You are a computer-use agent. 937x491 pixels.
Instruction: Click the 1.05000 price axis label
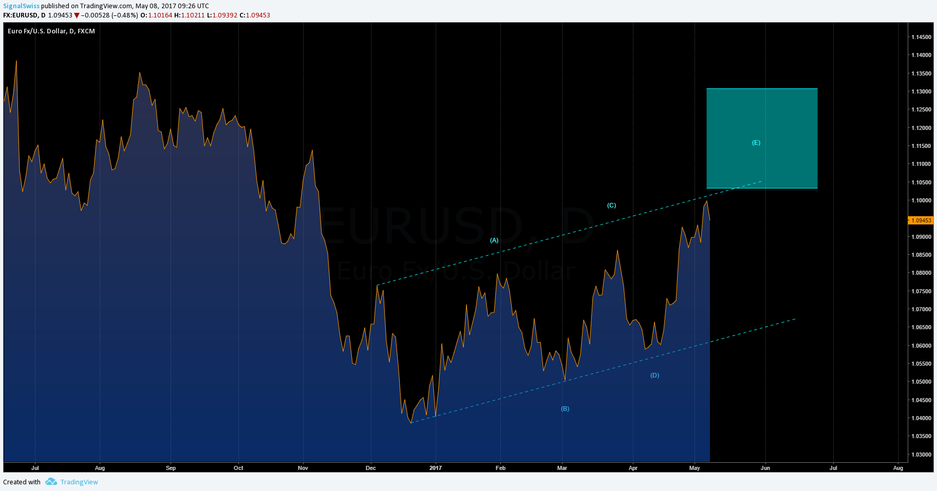pos(921,382)
